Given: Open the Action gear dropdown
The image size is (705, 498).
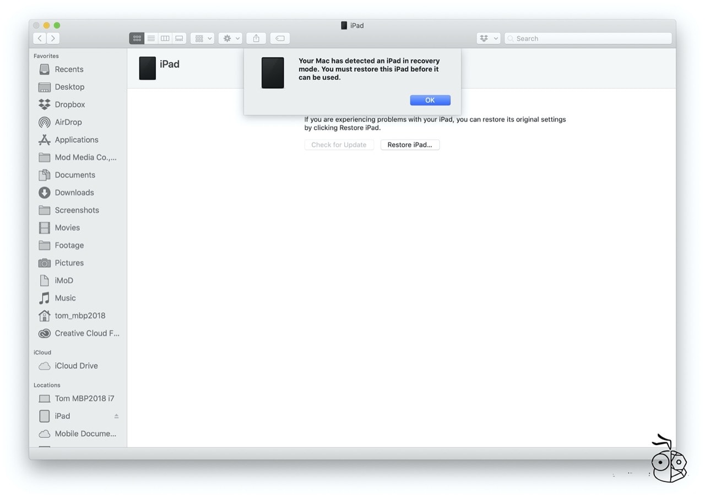Looking at the screenshot, I should tap(230, 38).
